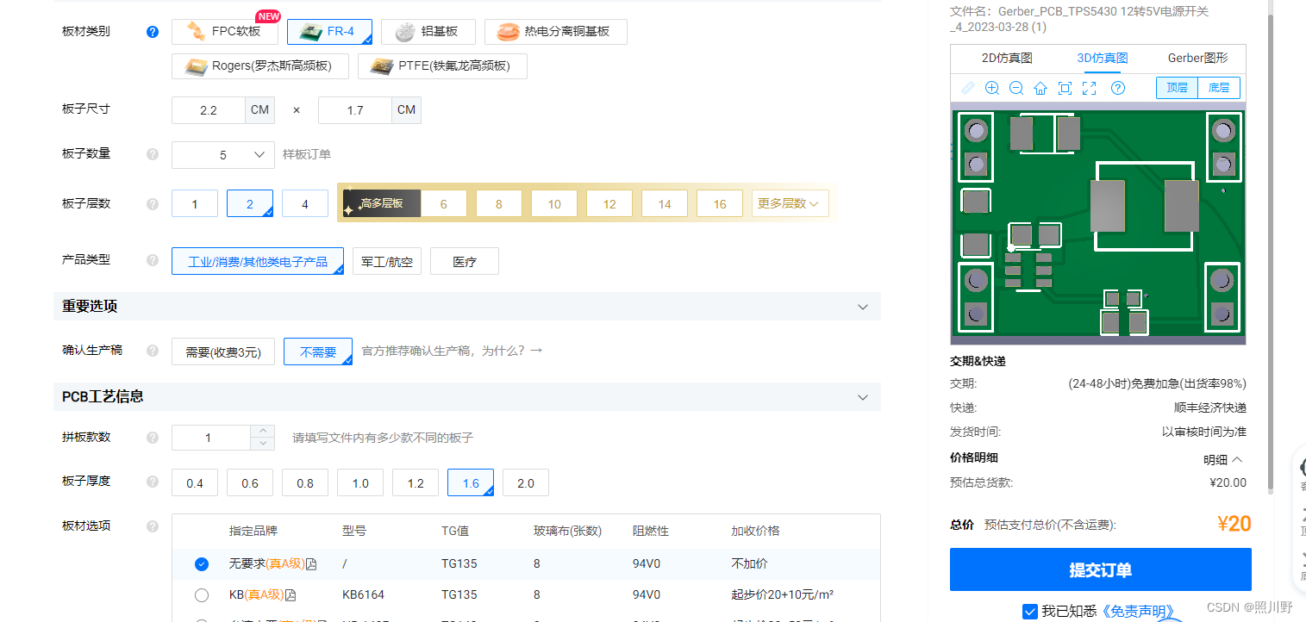Switch to the Gerber图形 tab

tap(1197, 59)
